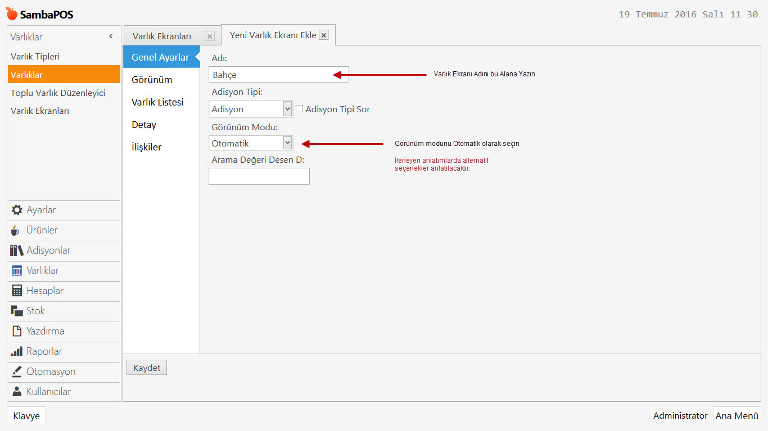Click the Ayarlar gear icon
Image resolution: width=768 pixels, height=431 pixels.
(x=17, y=210)
